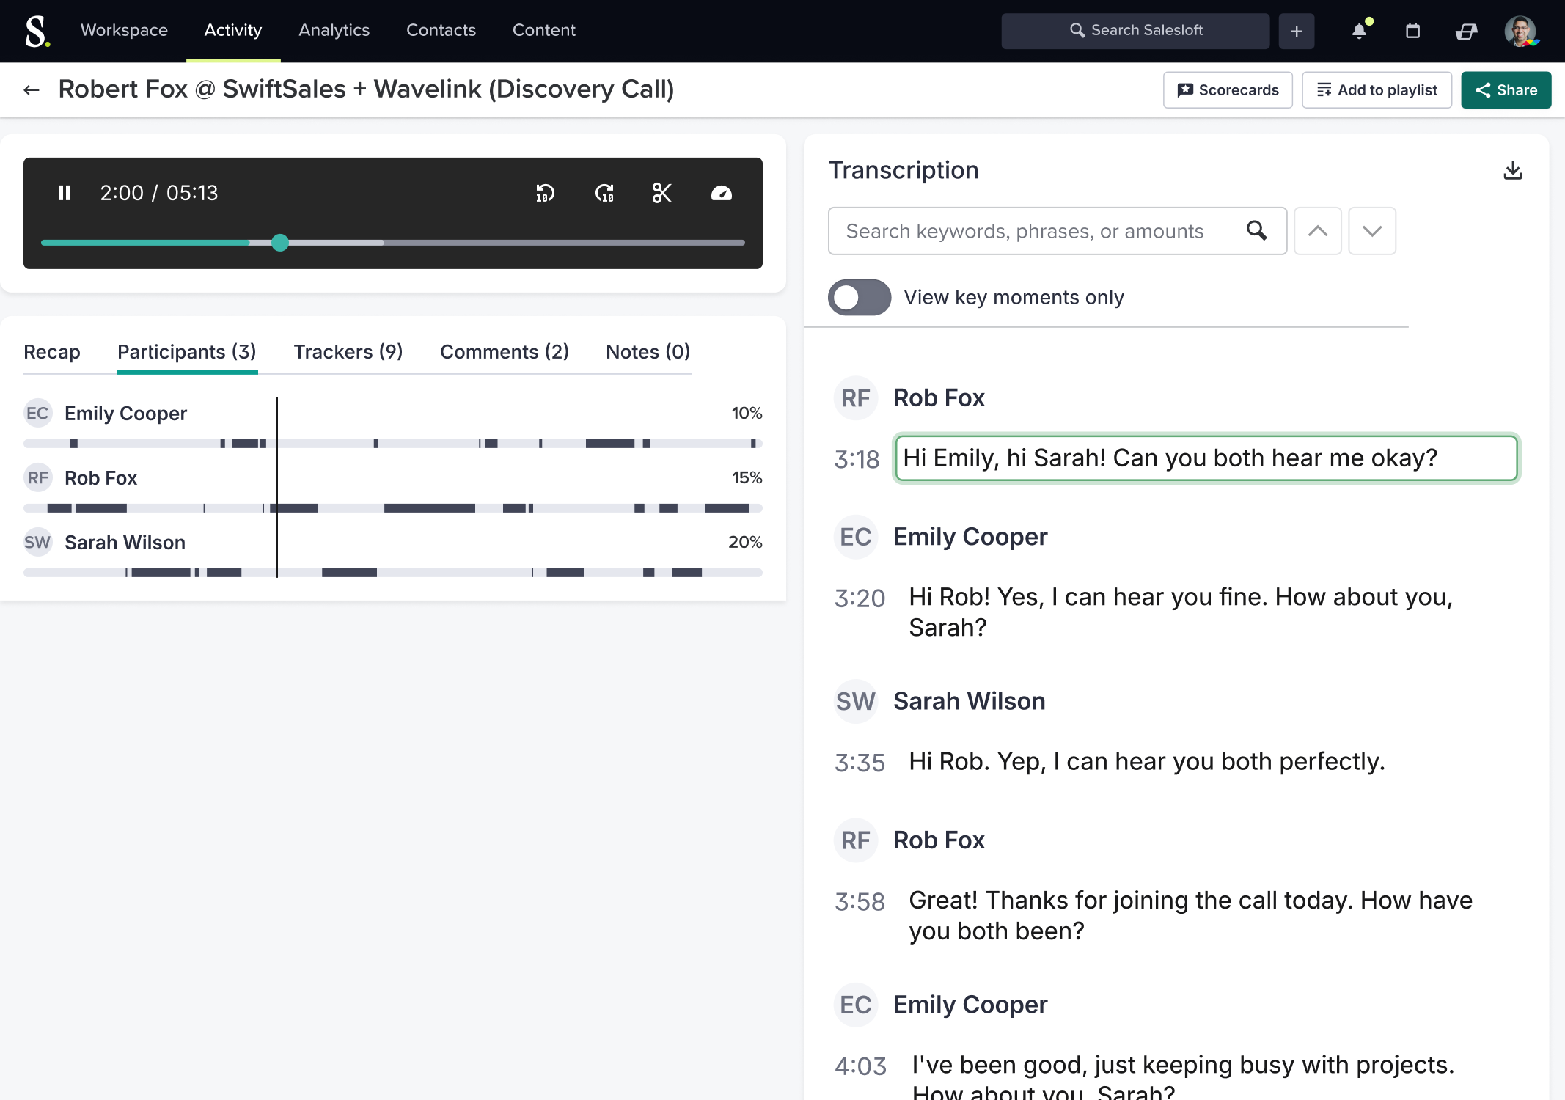Click Sarah Wilson's talk timeline bar
The width and height of the screenshot is (1565, 1100).
point(393,573)
